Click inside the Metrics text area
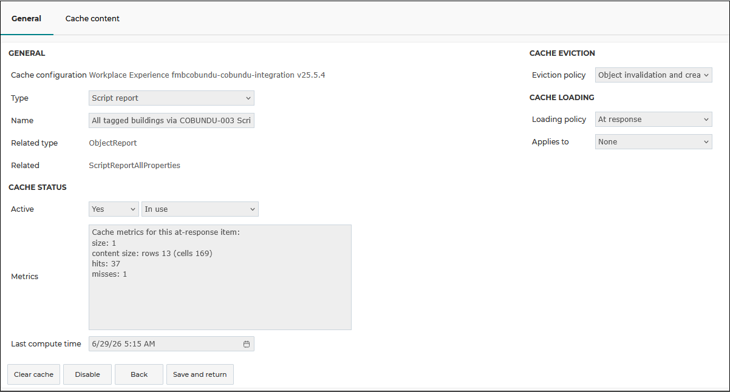This screenshot has height=392, width=730. (220, 277)
